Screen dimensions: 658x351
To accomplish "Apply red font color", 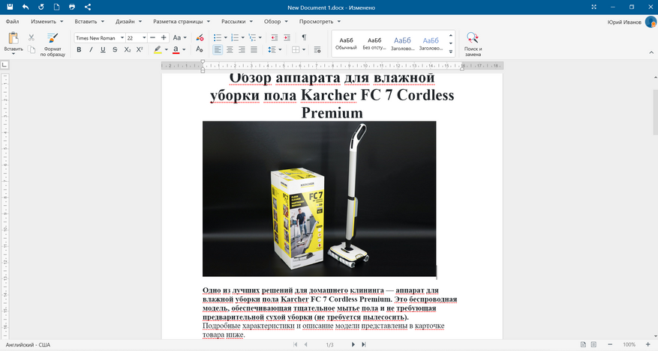I will click(176, 50).
